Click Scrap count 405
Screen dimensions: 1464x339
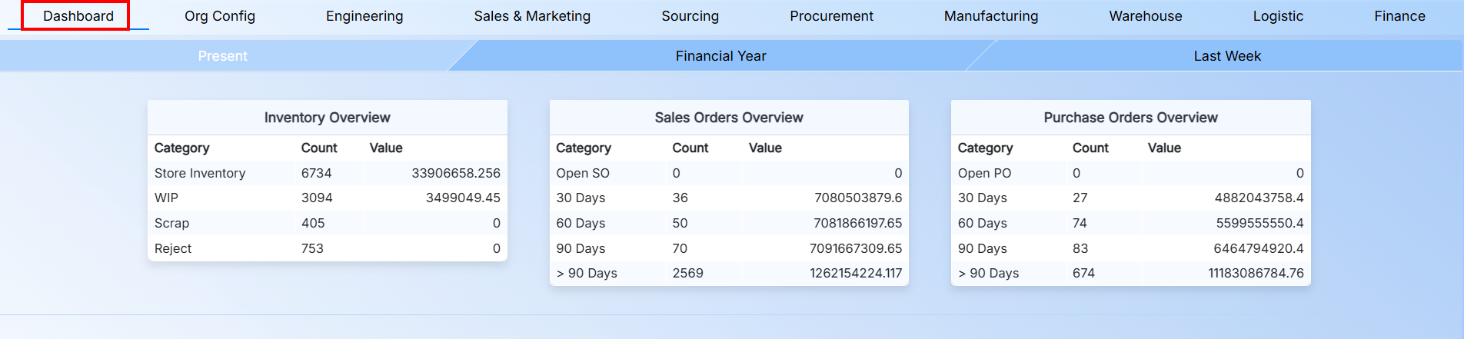tap(313, 223)
